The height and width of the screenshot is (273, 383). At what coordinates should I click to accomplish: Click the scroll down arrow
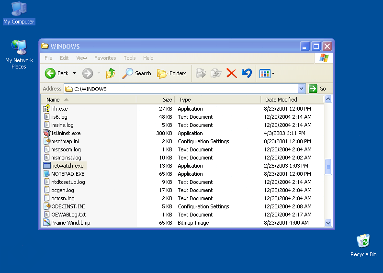328,223
